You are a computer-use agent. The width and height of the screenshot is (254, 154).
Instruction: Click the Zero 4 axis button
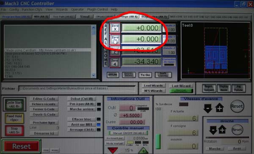tap(115, 62)
